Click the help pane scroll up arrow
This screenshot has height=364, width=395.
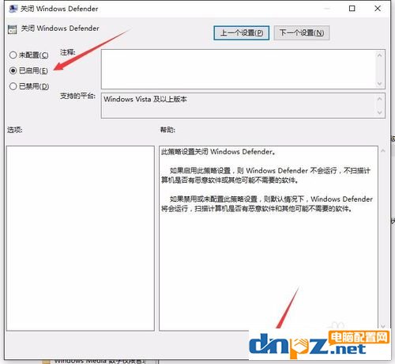point(383,151)
